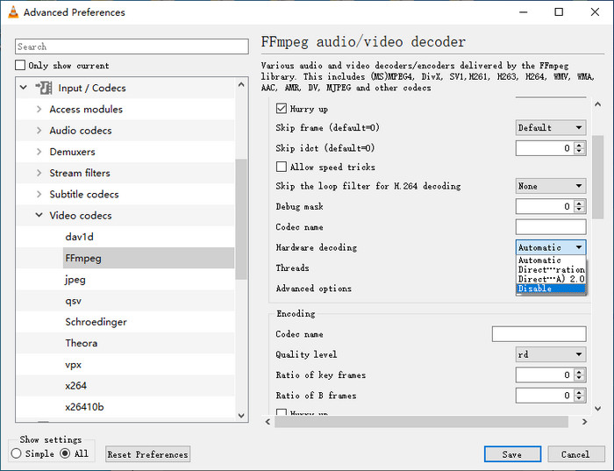Viewport: 614px width, 471px height.
Task: Expand the Stream filters node
Action: tap(39, 173)
